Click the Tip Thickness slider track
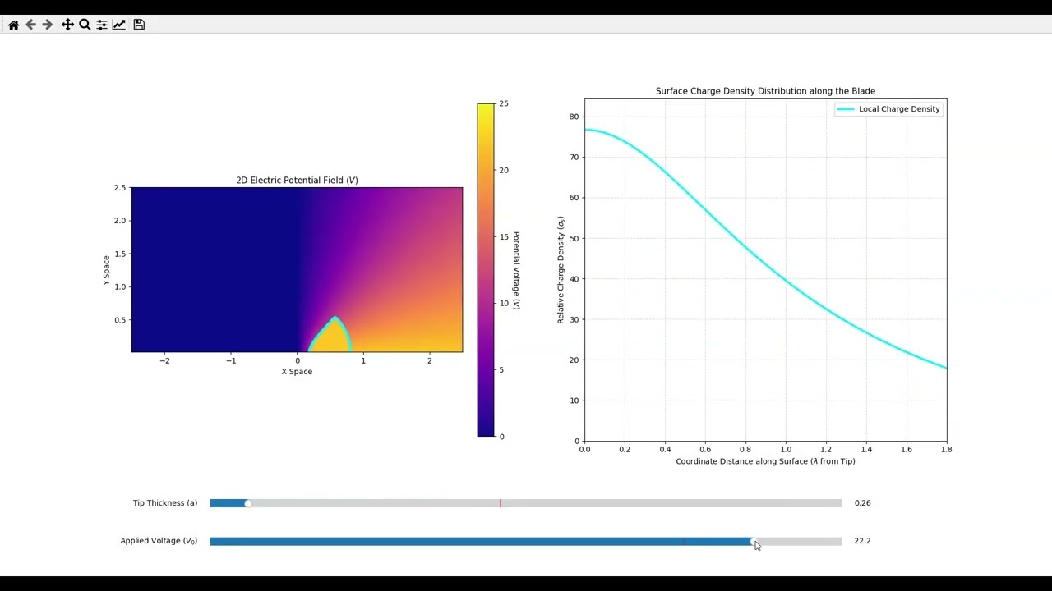Screen dimensions: 1052x591 [x=526, y=503]
